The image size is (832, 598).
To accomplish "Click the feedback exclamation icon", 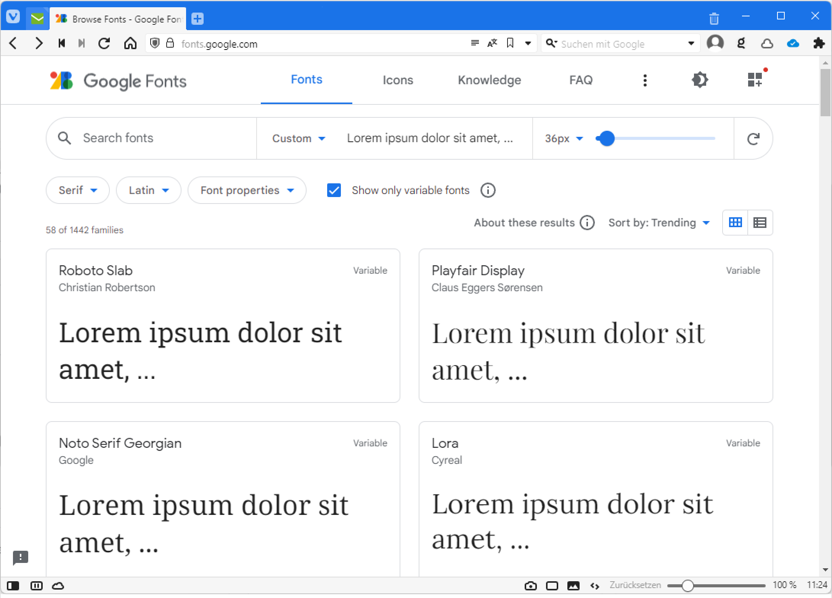I will (x=20, y=557).
